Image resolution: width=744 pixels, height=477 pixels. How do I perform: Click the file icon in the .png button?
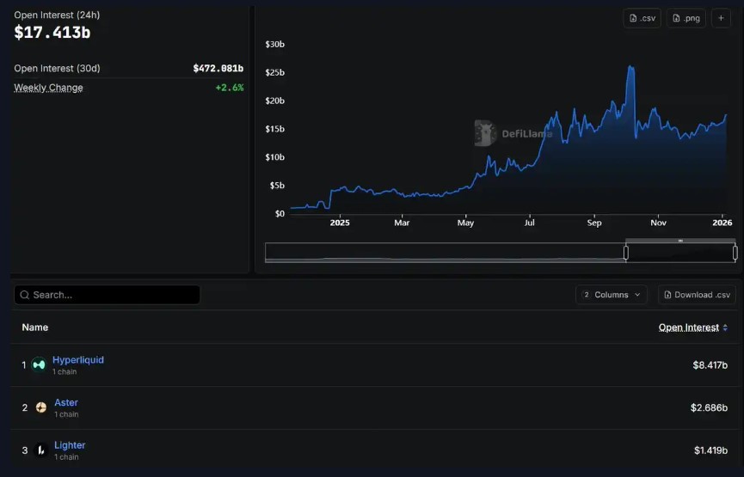(x=676, y=18)
